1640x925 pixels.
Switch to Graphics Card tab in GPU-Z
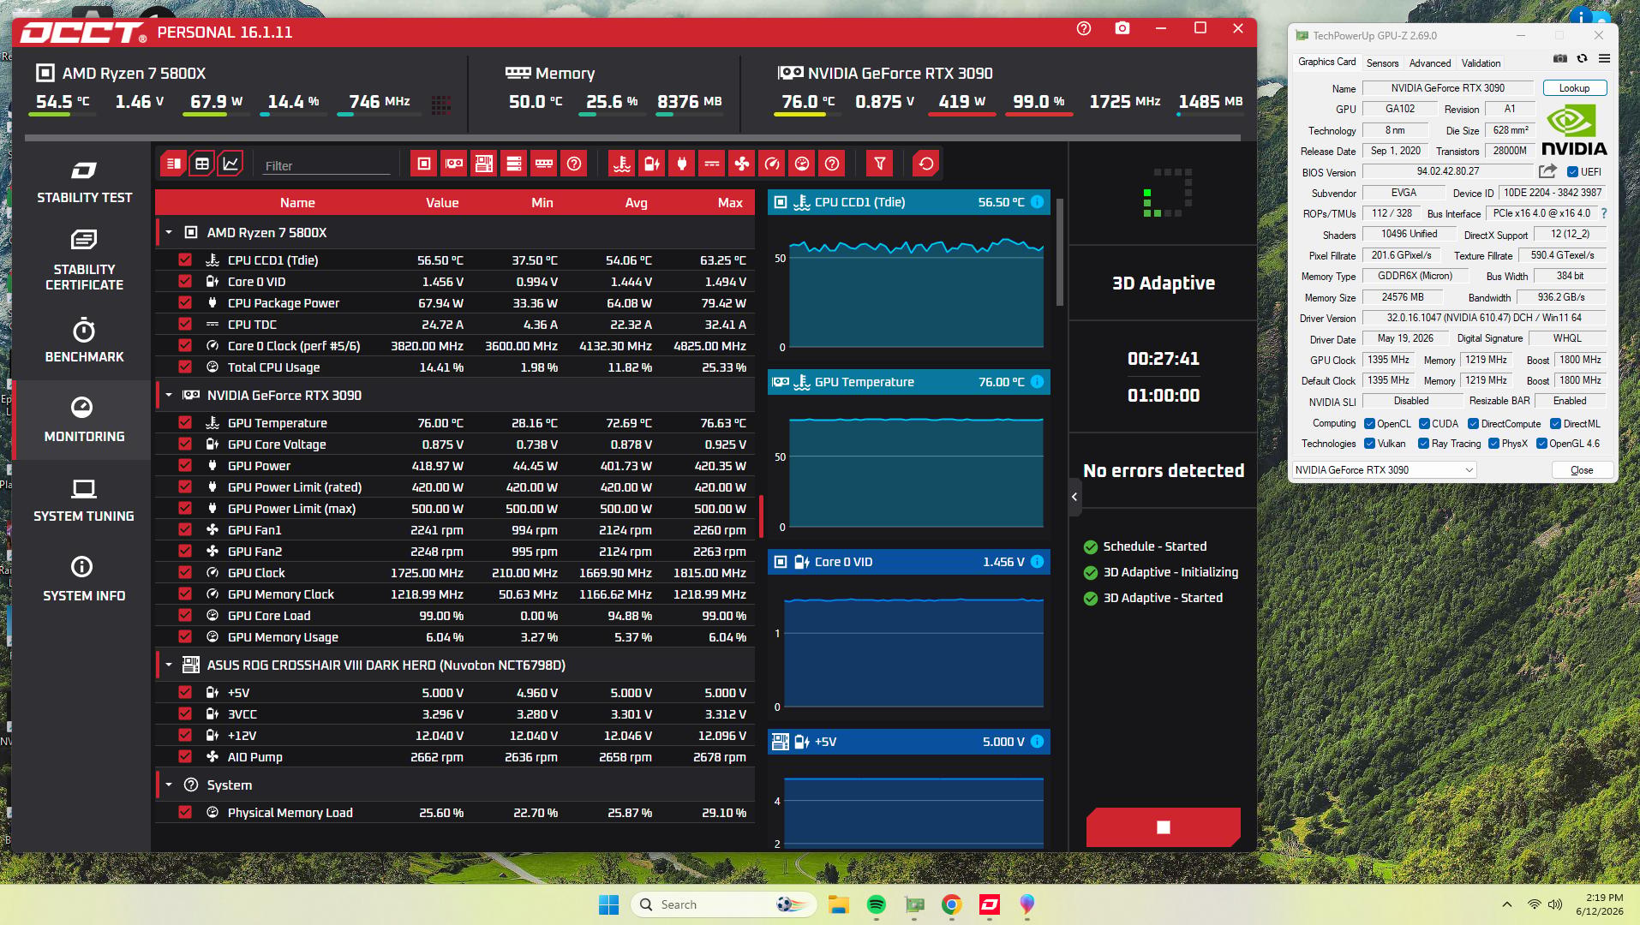(x=1326, y=62)
